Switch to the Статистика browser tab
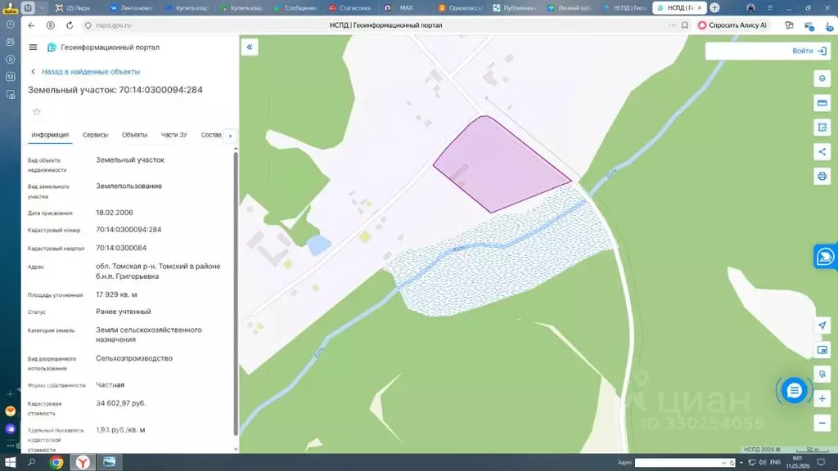This screenshot has width=838, height=471. click(350, 7)
